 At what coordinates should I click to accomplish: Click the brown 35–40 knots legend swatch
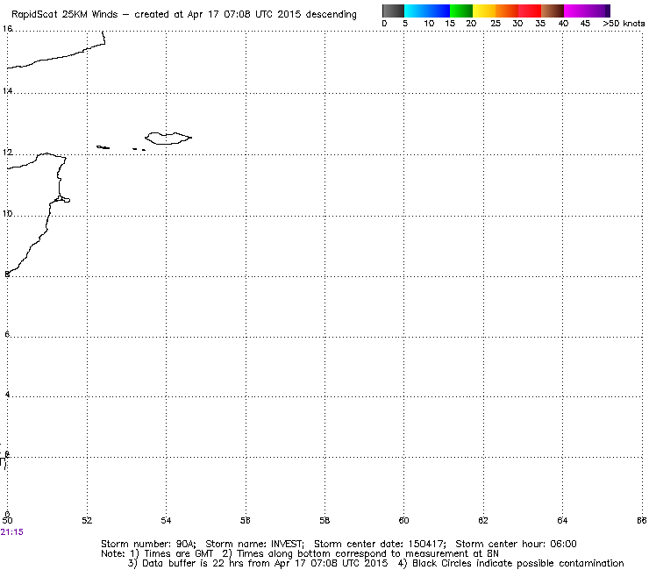point(553,11)
